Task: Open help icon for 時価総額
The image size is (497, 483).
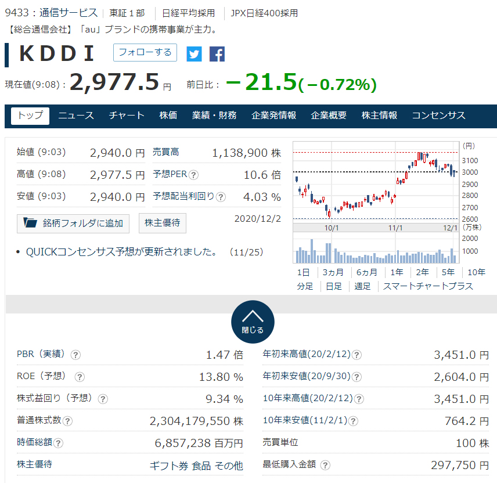Action: [58, 443]
